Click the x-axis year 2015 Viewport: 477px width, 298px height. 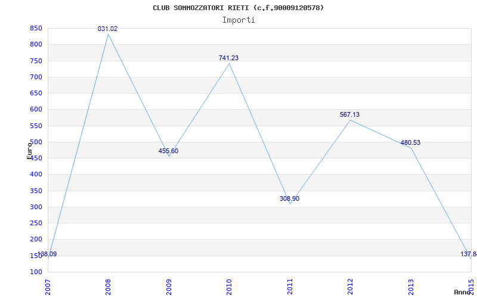pyautogui.click(x=471, y=287)
